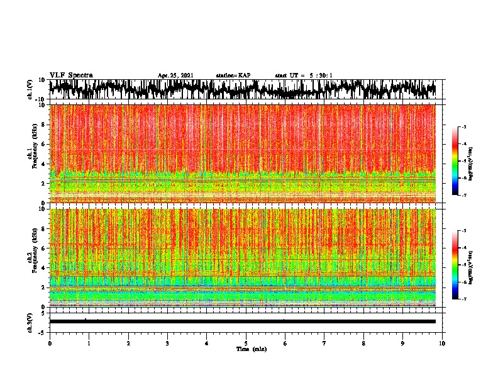Click the "-3" label on ch.1 colorbar
This screenshot has width=498, height=385.
pos(464,127)
